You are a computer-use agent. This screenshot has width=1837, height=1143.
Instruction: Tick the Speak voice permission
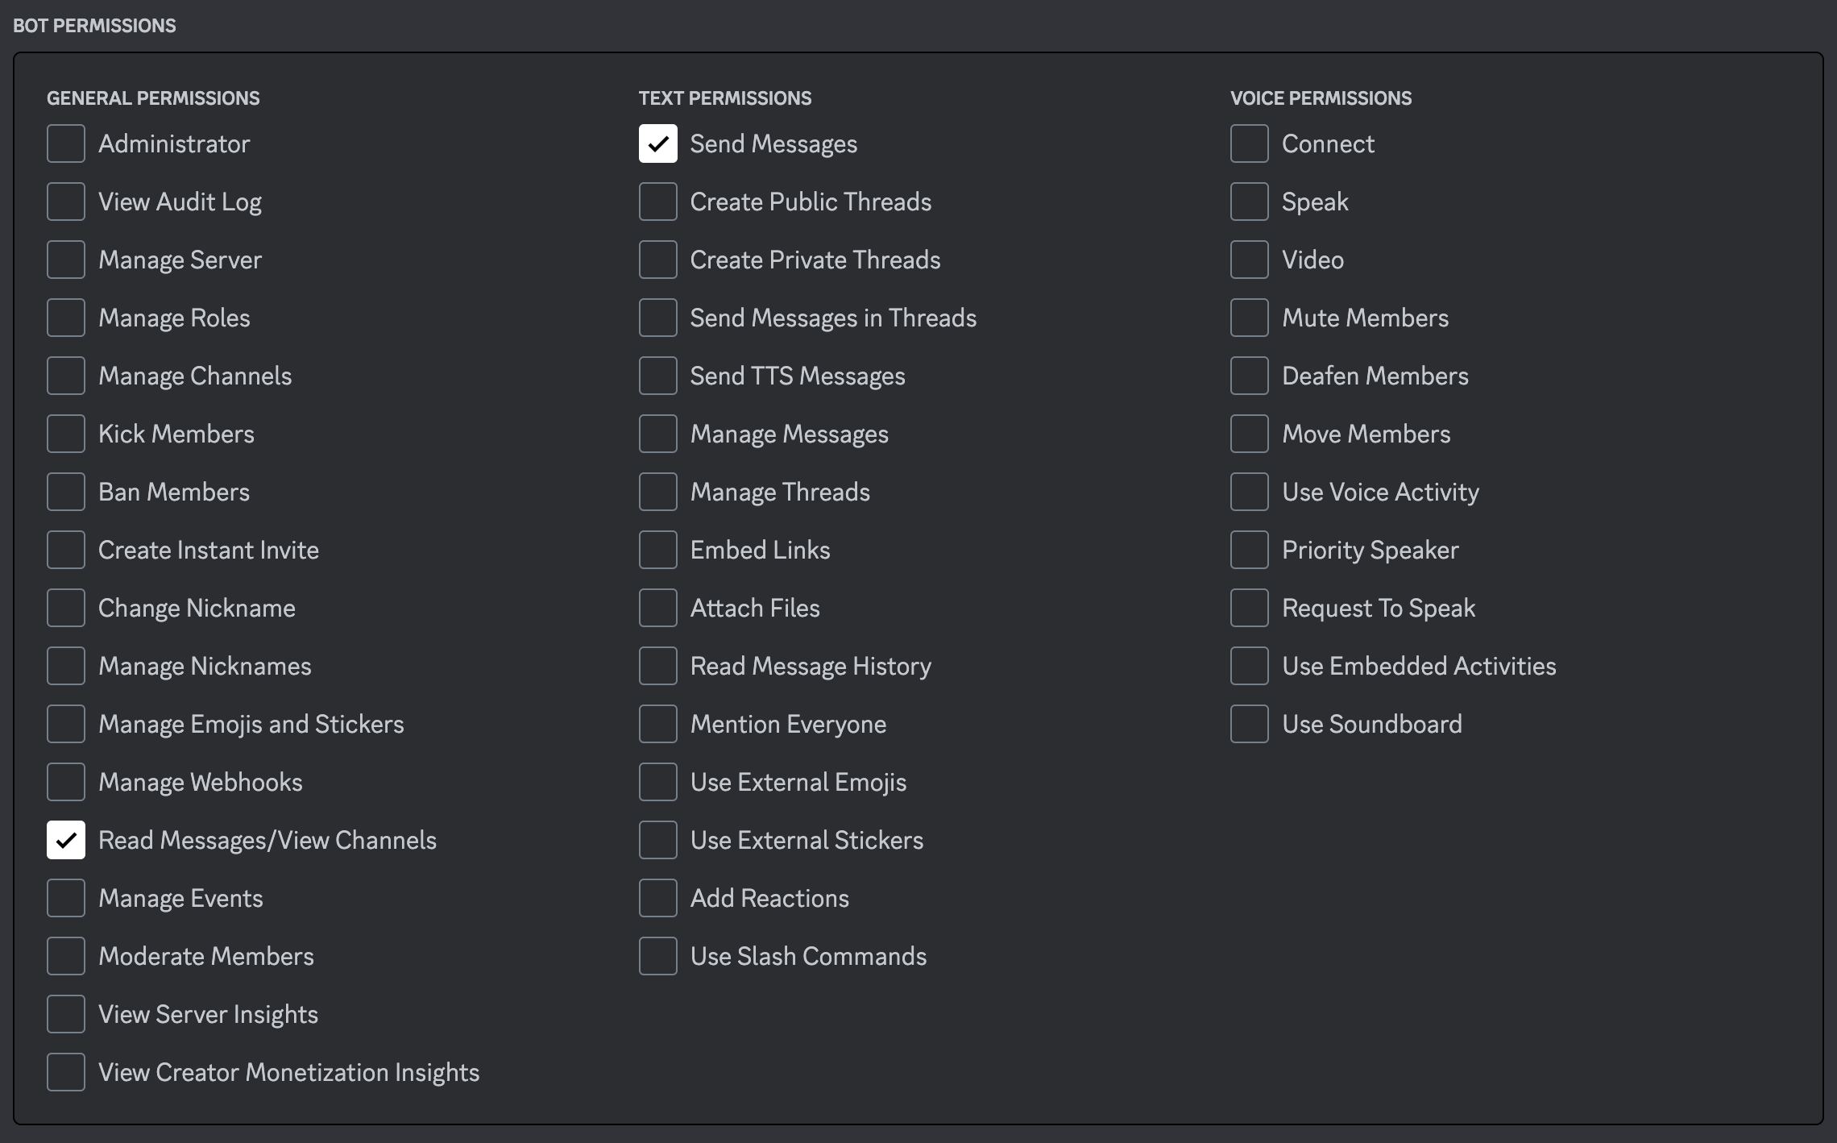pyautogui.click(x=1249, y=202)
